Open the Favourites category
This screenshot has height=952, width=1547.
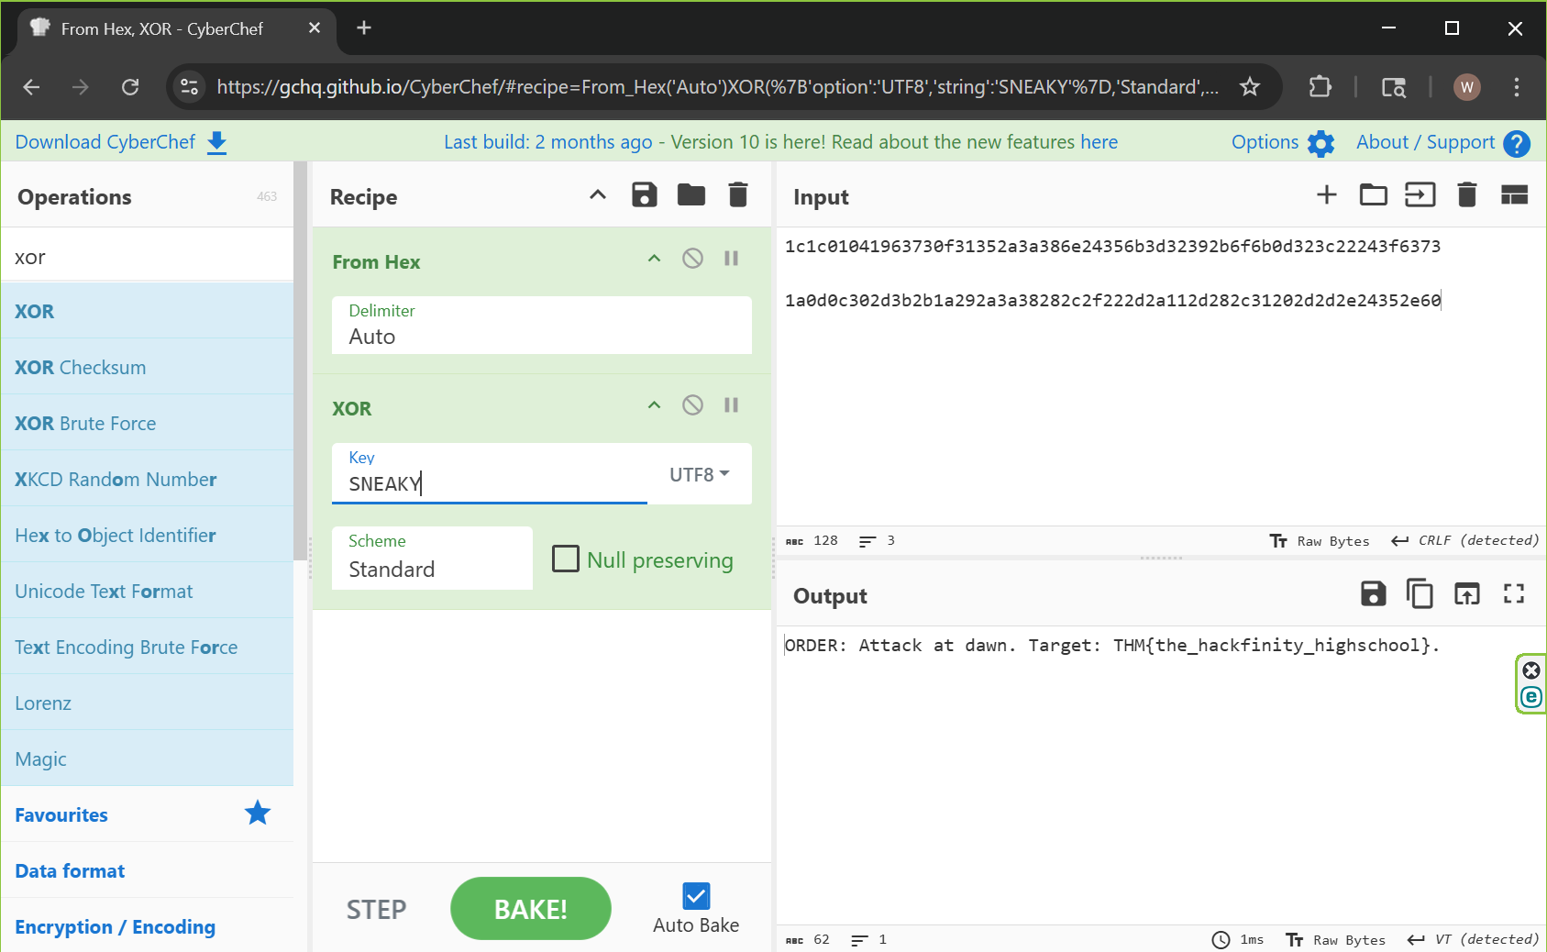click(x=61, y=814)
